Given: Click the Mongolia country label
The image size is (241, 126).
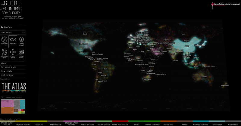Looking at the screenshot, I should (x=186, y=41).
